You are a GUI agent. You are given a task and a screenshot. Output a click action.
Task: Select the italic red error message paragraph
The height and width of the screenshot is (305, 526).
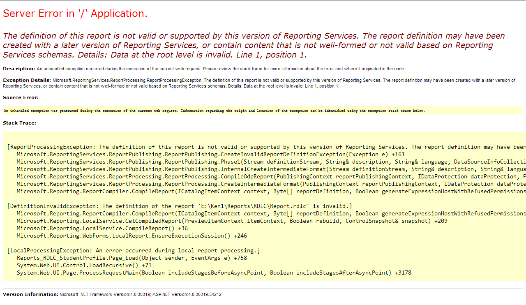point(254,45)
